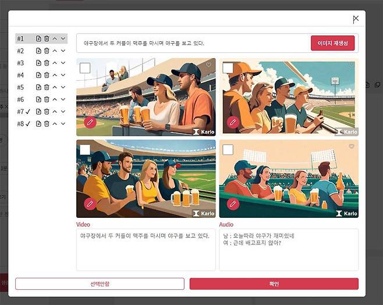The height and width of the screenshot is (305, 383).
Task: Delete scene #5 with its trash icon
Action: tap(47, 87)
